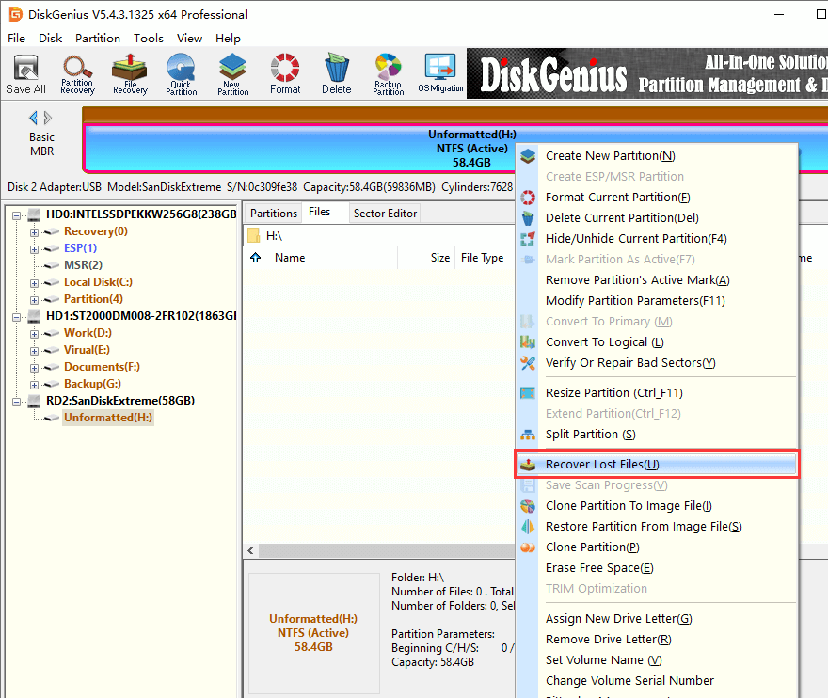Viewport: 828px width, 698px height.
Task: Click the Save All toolbar icon
Action: coord(25,73)
